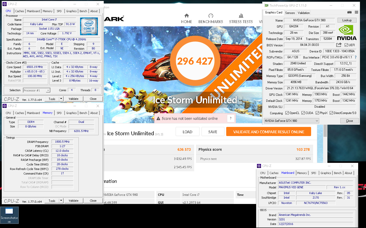Expand Tools dropdown arrow in Memory CPU-Z window
Viewport: 366px width, 228px height.
[61, 201]
